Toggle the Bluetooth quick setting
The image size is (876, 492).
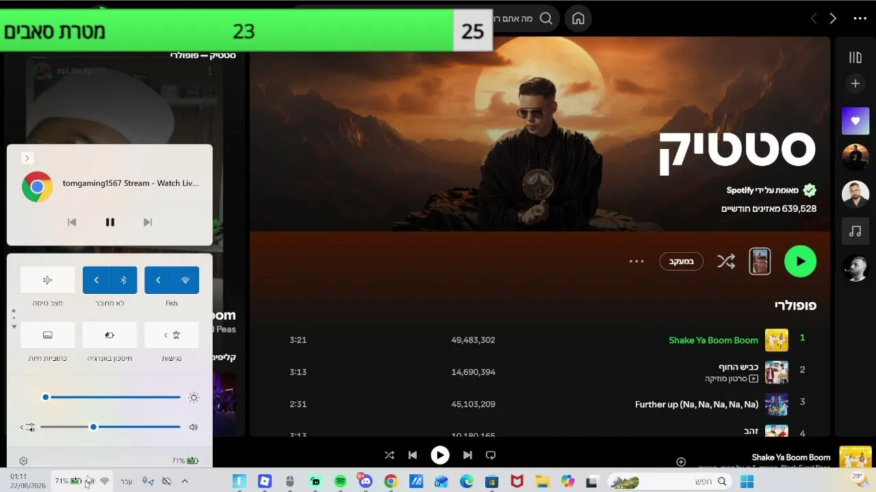click(124, 280)
